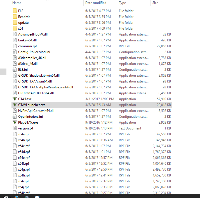Click the 27,056 KB size of common.rpf
Viewport: 200px width, 198px height.
click(164, 46)
